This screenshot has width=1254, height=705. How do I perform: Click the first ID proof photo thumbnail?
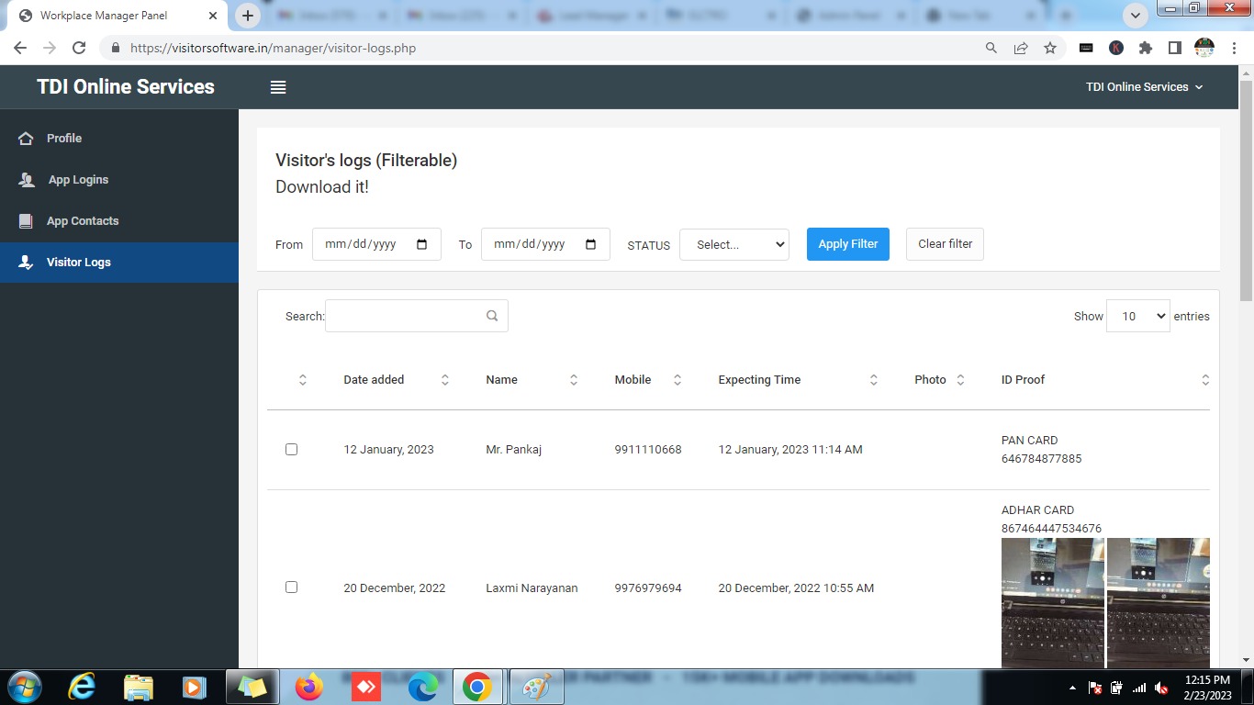tap(1052, 602)
